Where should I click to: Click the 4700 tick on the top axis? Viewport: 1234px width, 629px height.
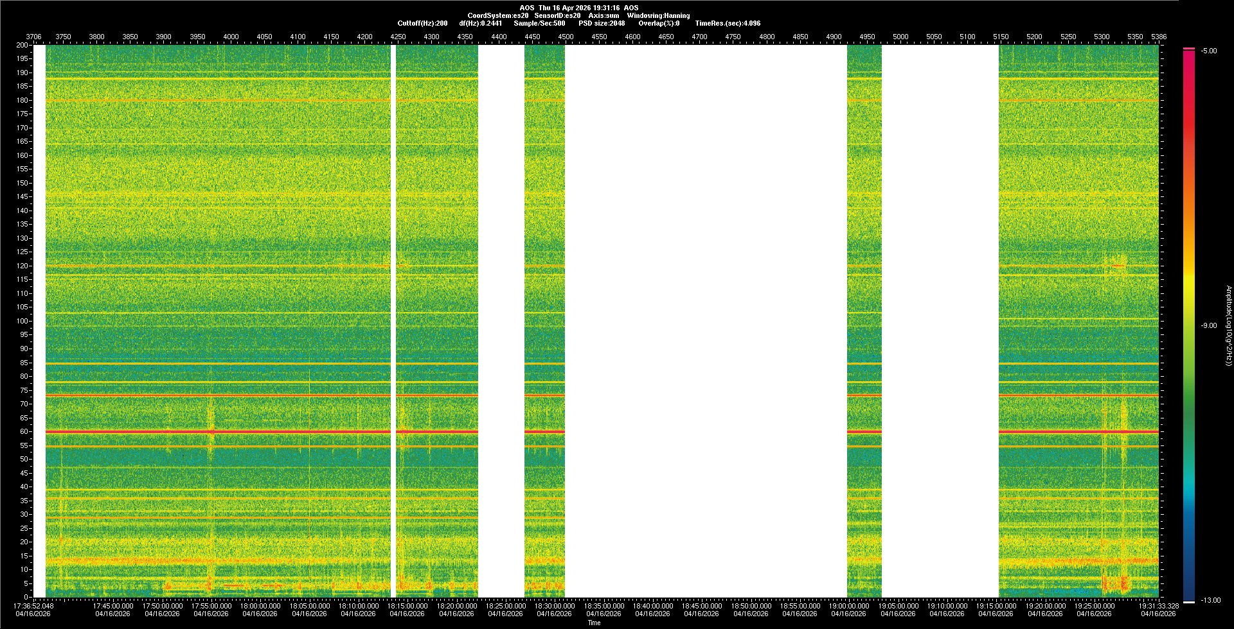(x=699, y=37)
